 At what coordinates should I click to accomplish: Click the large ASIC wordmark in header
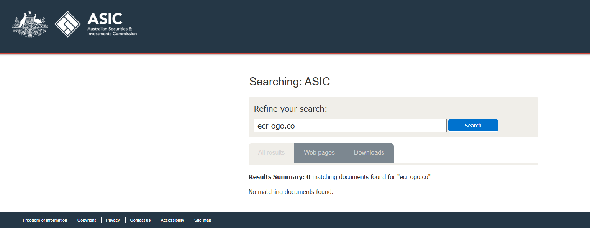point(105,19)
